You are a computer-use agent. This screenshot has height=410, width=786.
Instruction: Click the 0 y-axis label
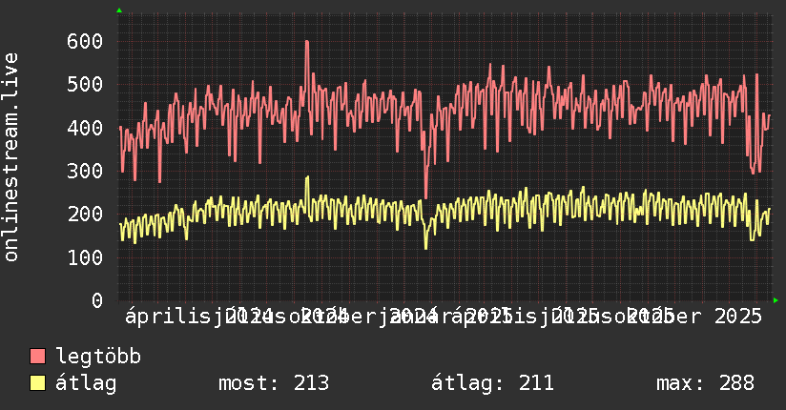(97, 300)
